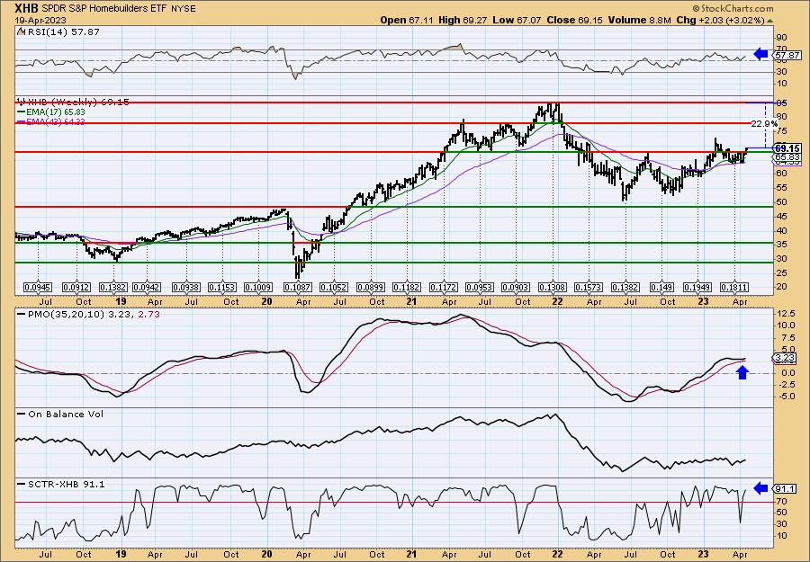Click the 0.149 value box

click(661, 287)
